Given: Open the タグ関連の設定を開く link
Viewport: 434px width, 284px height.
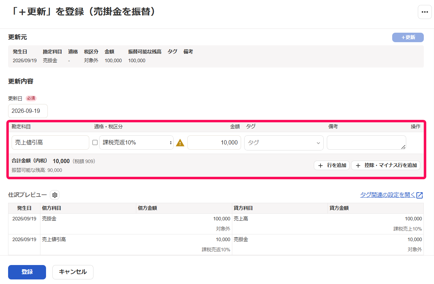Looking at the screenshot, I should tap(388, 195).
